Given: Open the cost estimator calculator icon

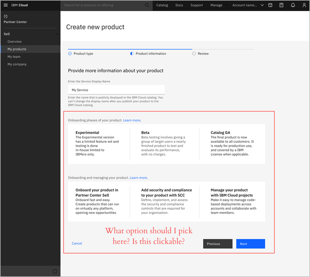Looking at the screenshot, I should coord(281,5).
